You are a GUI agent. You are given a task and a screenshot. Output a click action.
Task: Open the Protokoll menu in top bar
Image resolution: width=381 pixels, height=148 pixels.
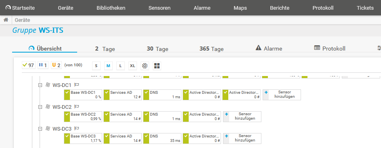pos(323,8)
